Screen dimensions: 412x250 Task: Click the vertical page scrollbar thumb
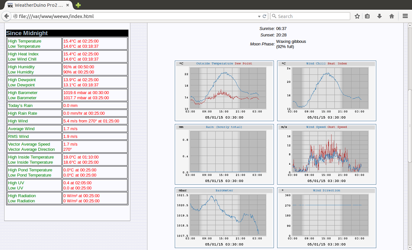[x=410, y=126]
